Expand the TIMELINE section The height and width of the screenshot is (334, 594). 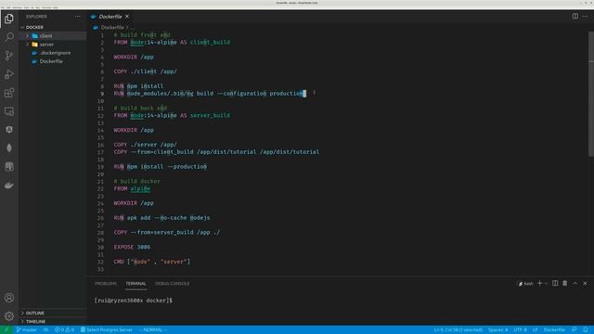53,322
